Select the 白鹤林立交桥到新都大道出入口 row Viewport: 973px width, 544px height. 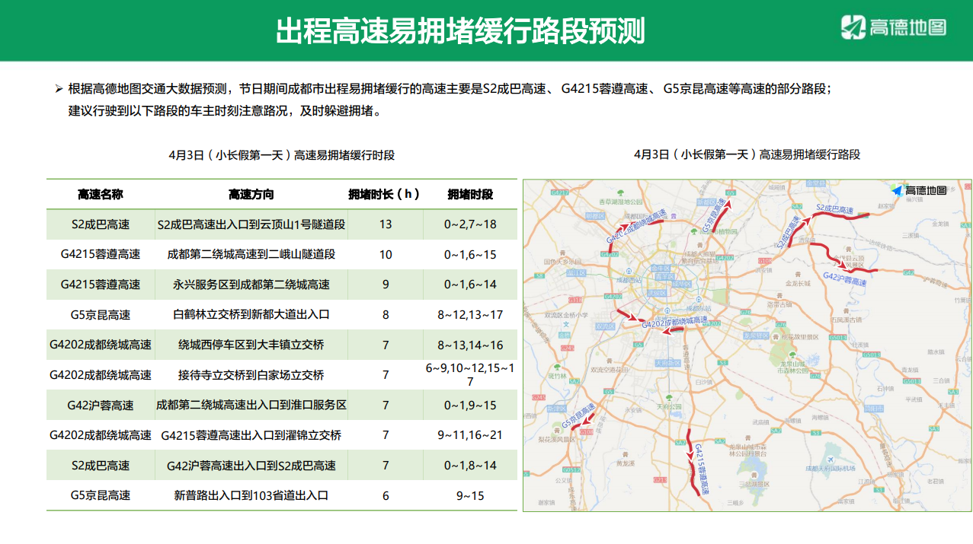pos(251,314)
